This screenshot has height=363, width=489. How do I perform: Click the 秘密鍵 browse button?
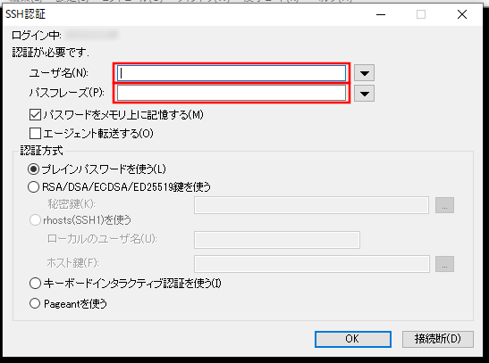[444, 205]
